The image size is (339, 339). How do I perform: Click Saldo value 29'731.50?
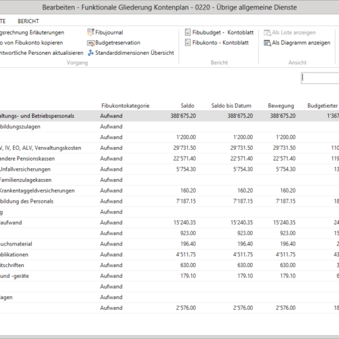click(x=184, y=148)
